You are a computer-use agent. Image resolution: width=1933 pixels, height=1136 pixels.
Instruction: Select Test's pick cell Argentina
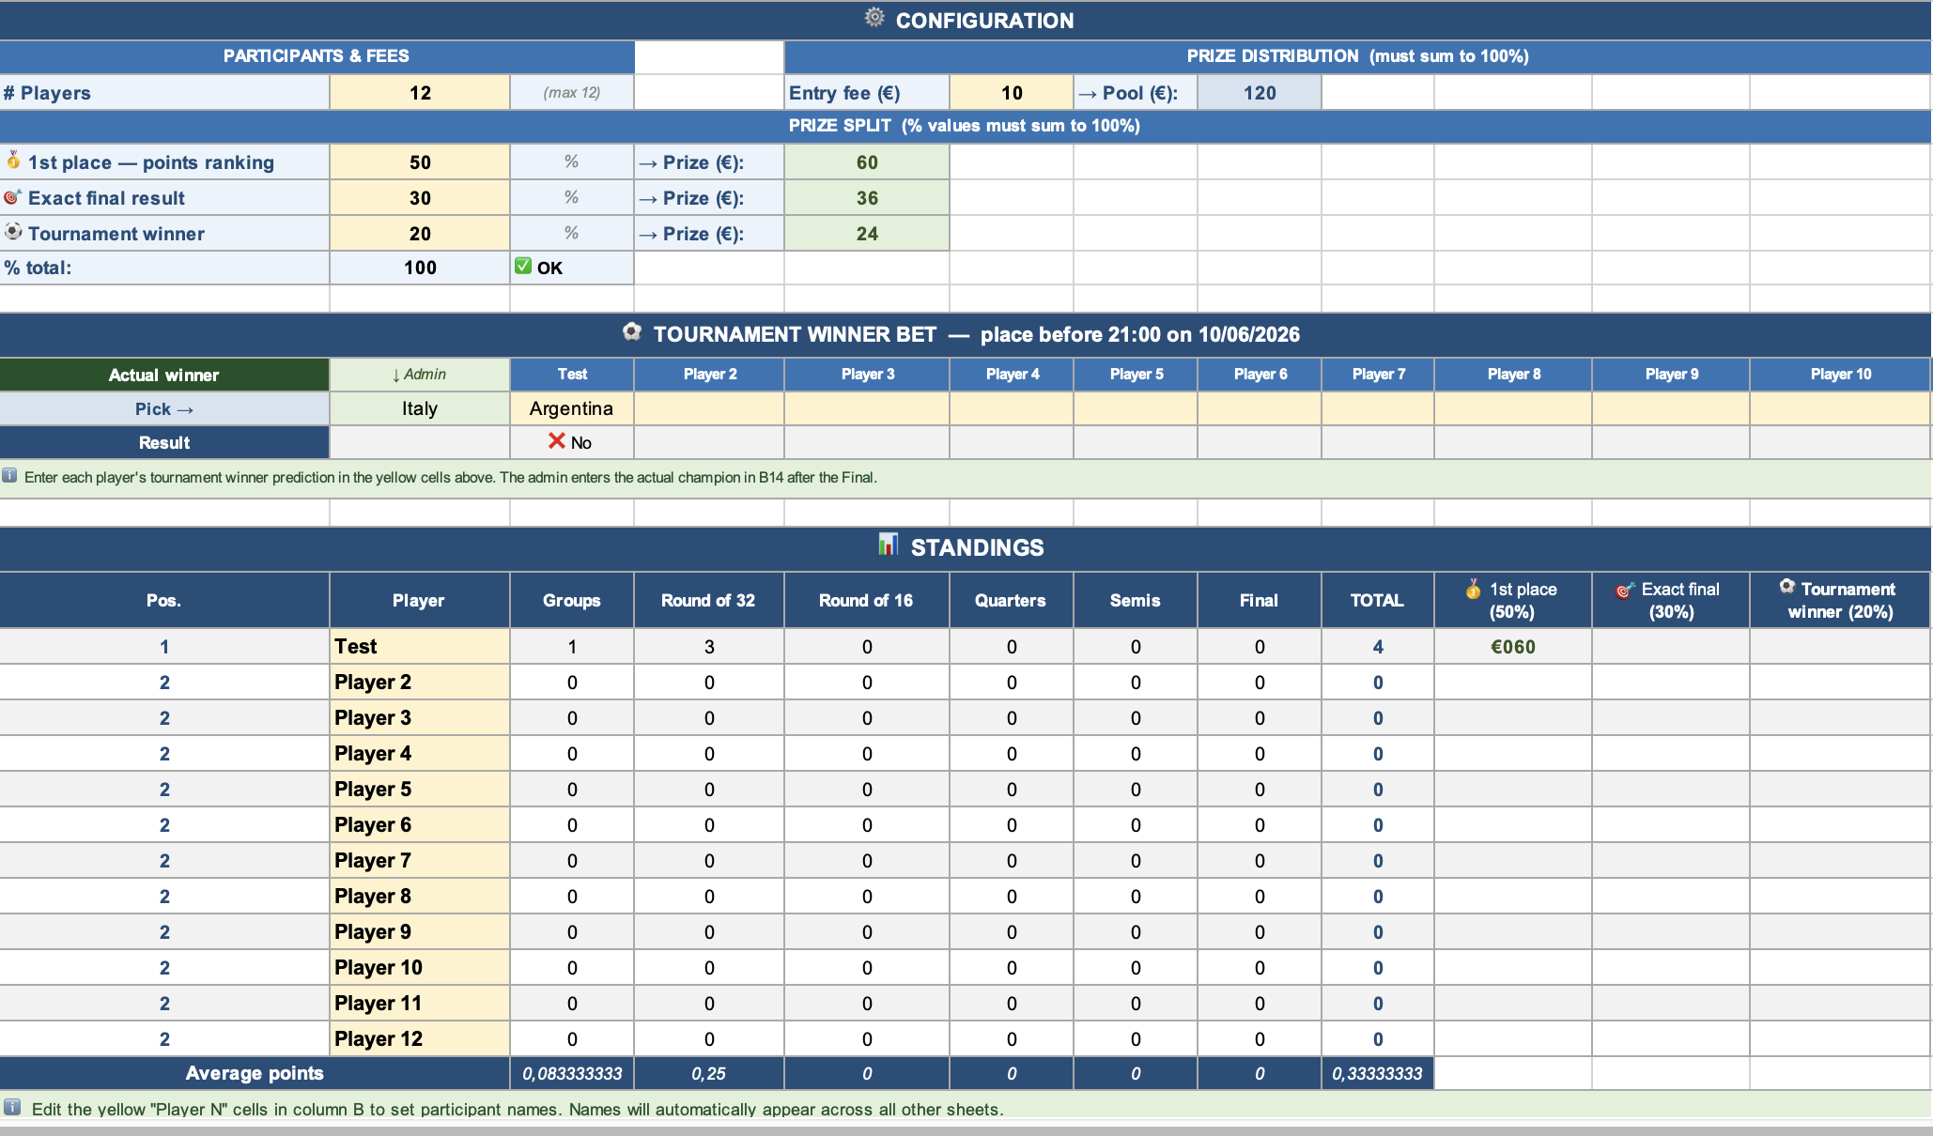(x=572, y=408)
